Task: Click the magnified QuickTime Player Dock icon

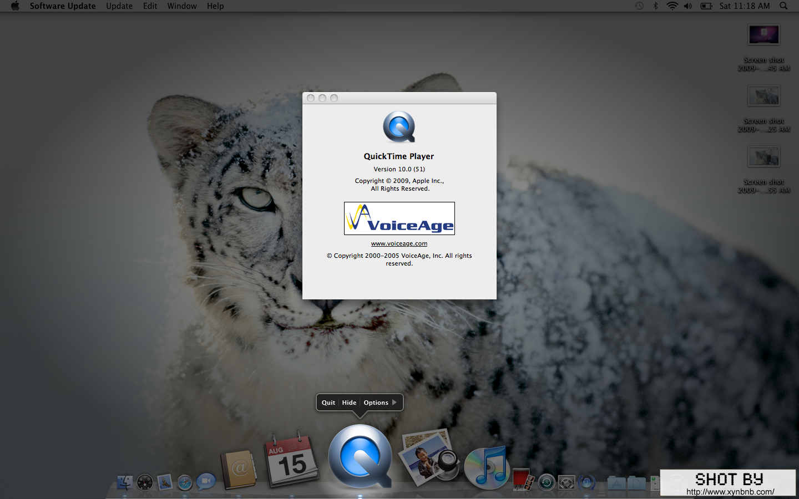Action: pyautogui.click(x=360, y=457)
